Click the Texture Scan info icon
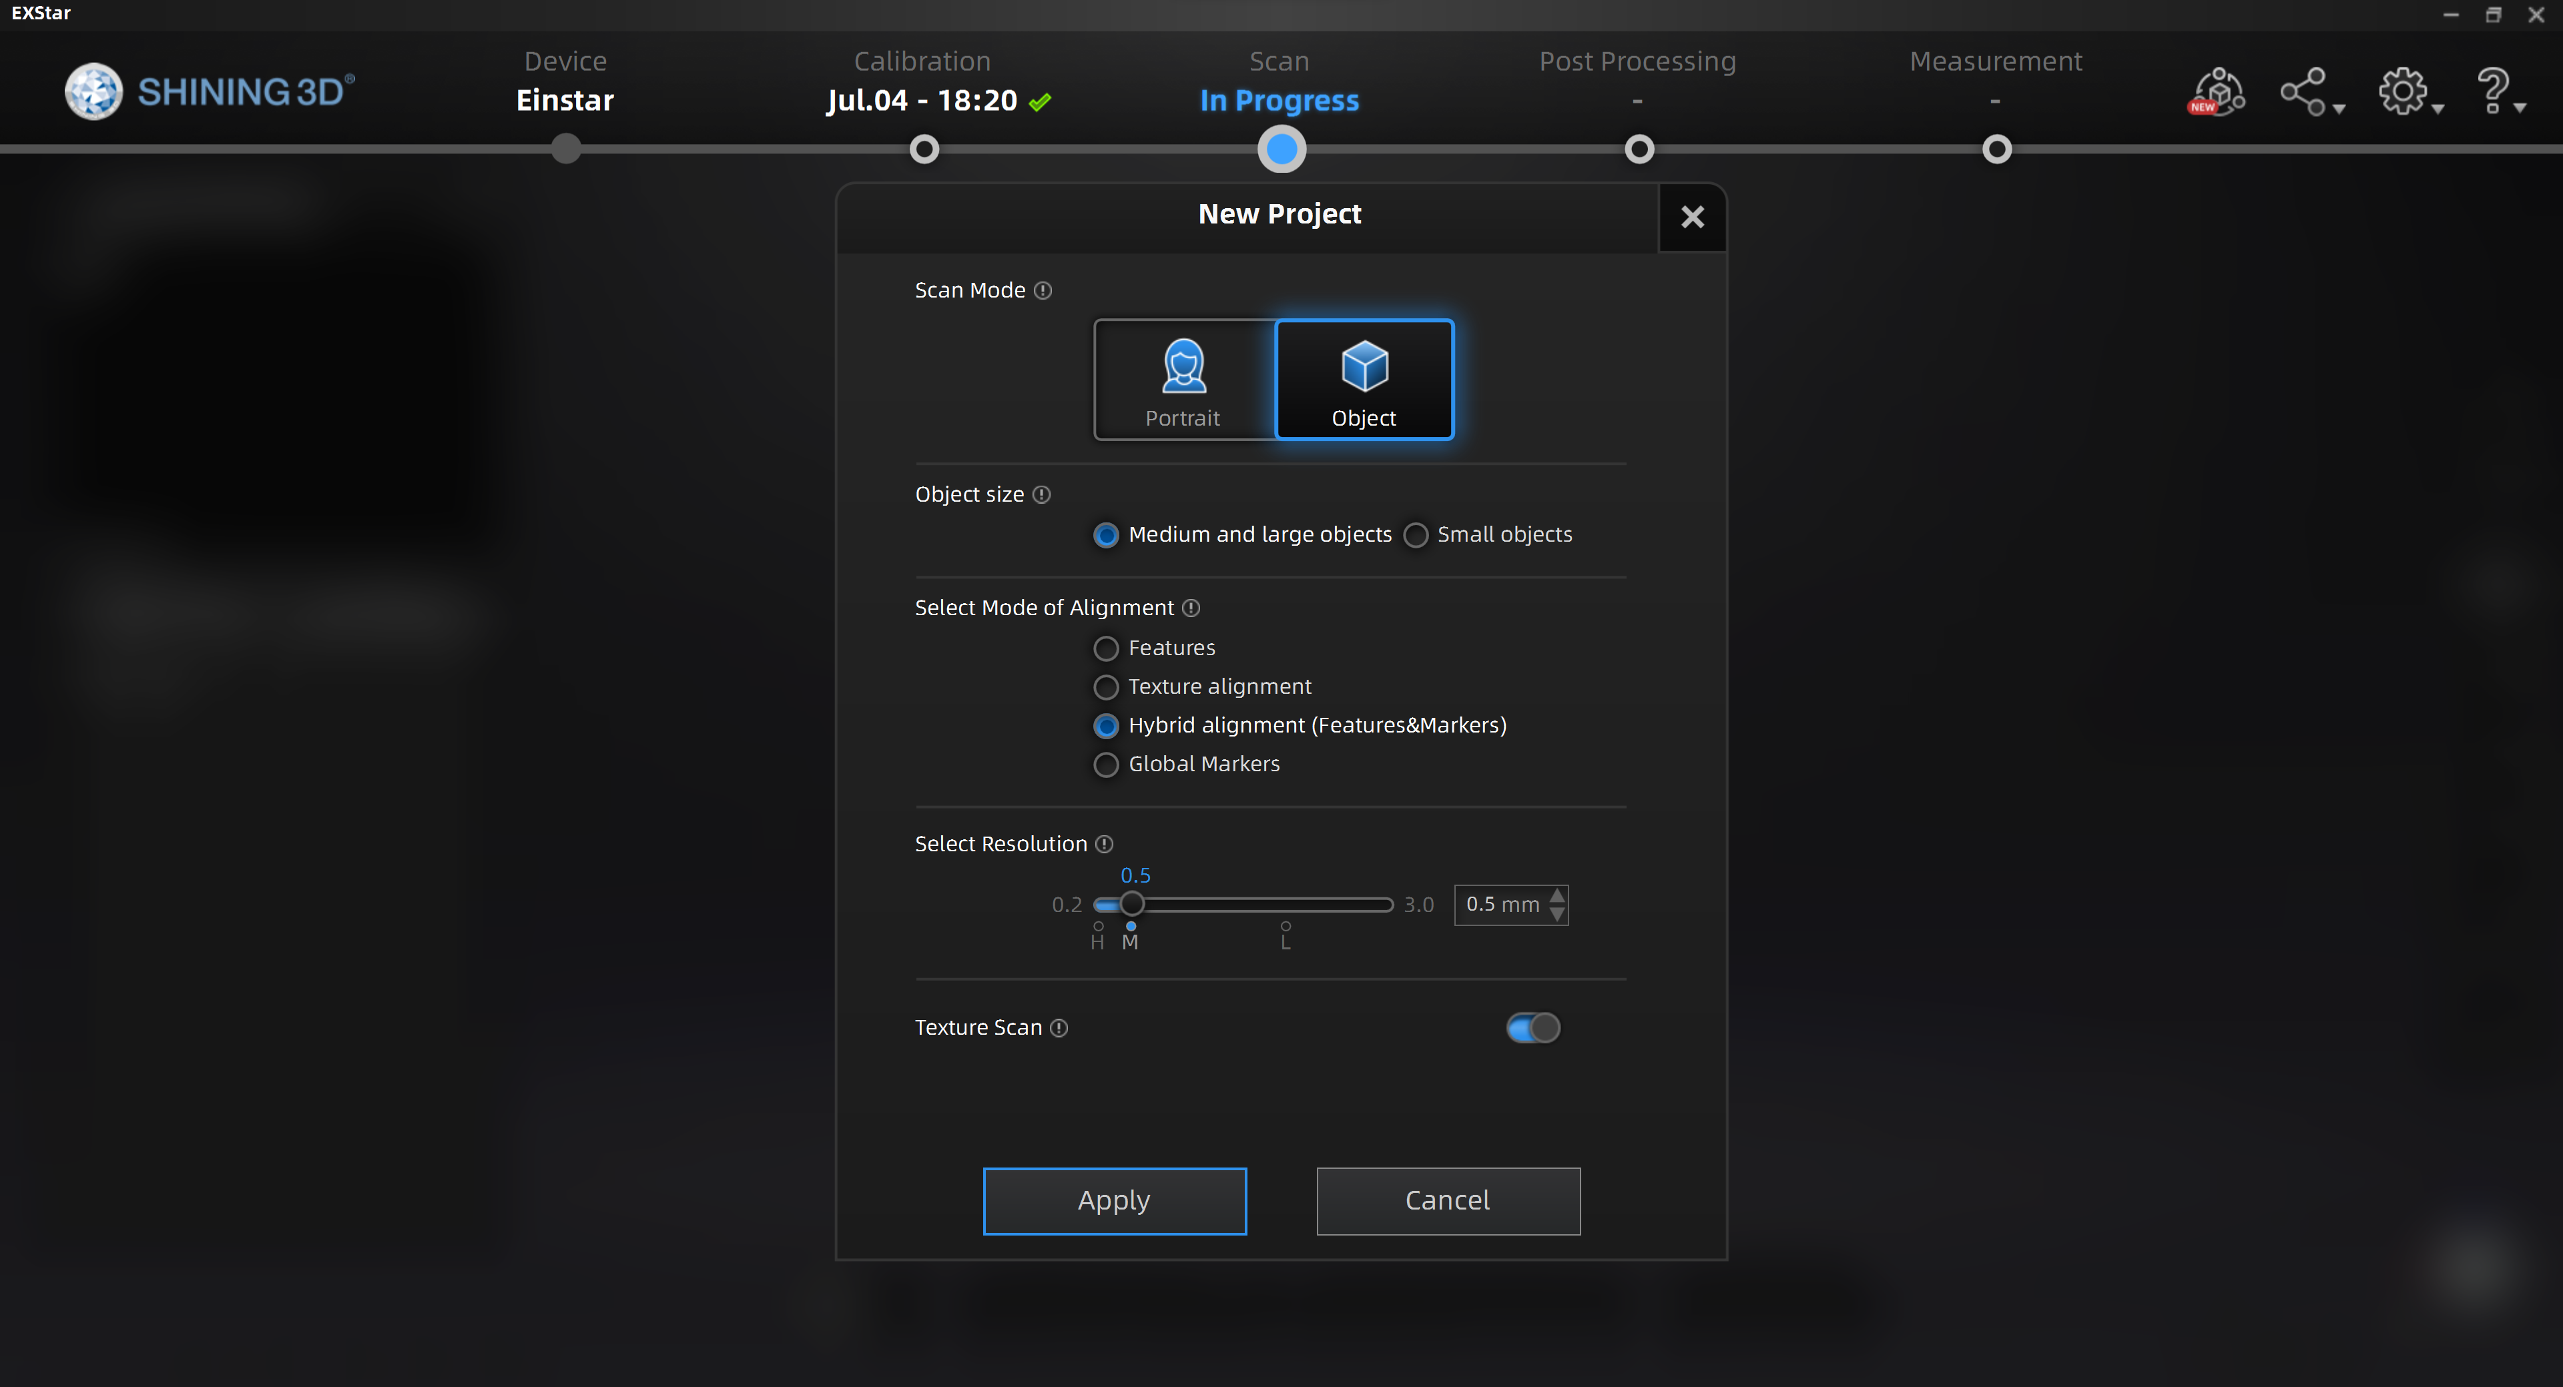Viewport: 2563px width, 1387px height. pyautogui.click(x=1060, y=1028)
